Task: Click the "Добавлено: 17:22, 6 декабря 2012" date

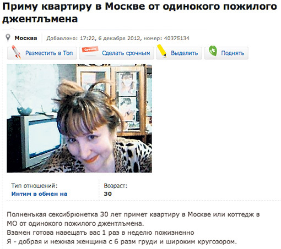Action: (94, 38)
